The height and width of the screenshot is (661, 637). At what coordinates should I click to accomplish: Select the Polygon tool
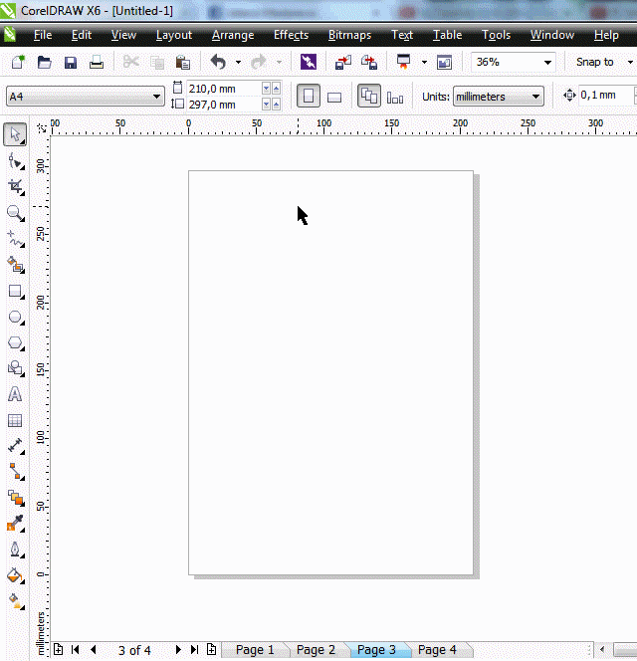pos(15,342)
